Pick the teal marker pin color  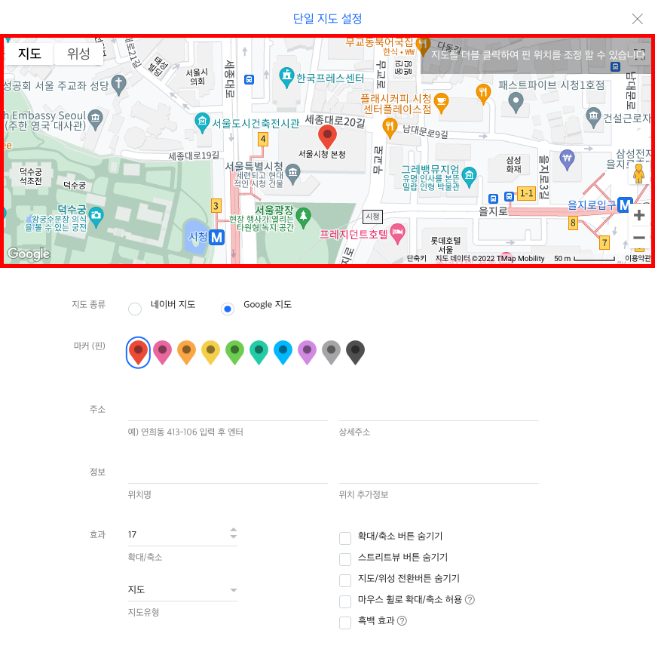[x=259, y=352]
